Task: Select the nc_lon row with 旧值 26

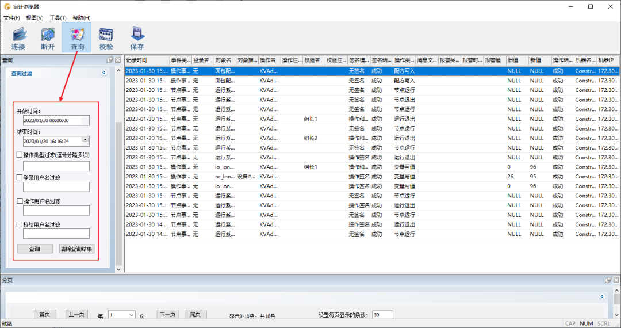Action: (x=372, y=177)
